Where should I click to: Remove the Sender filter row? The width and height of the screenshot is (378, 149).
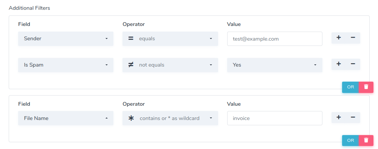(353, 38)
